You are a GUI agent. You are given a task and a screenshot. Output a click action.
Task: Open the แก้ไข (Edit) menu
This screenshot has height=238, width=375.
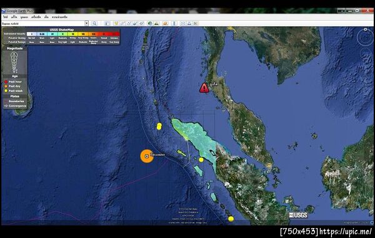click(14, 17)
